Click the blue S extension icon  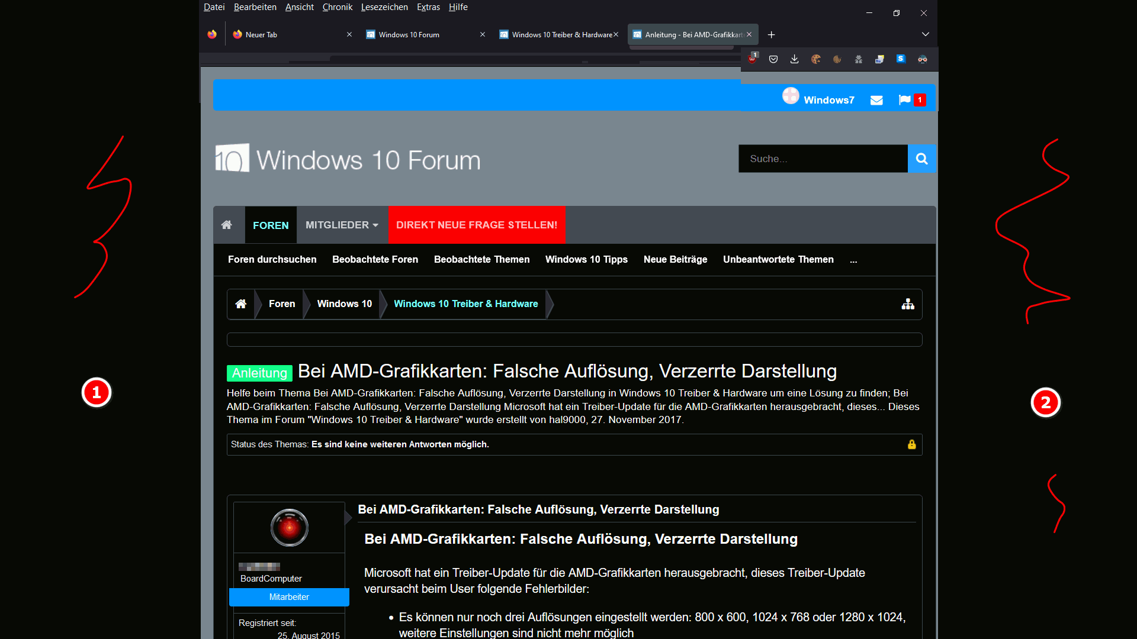[x=901, y=59]
